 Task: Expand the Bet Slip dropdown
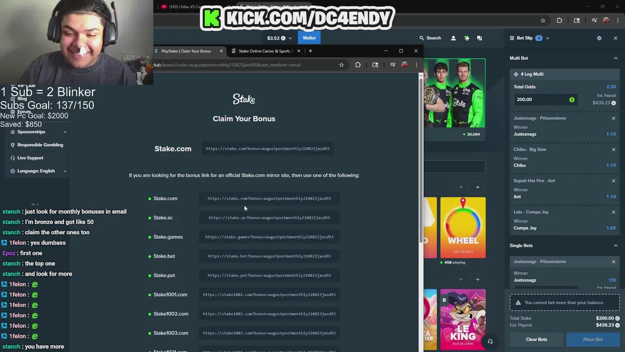point(547,38)
